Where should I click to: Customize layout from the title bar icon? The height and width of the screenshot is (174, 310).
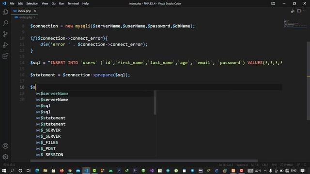click(273, 3)
